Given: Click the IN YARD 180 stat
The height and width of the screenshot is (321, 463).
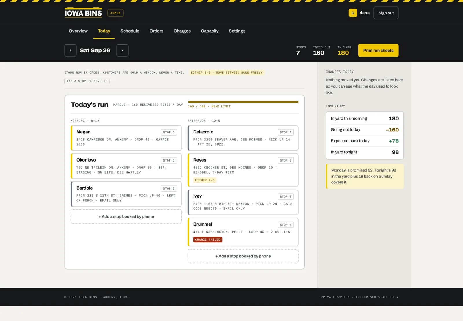Looking at the screenshot, I should [344, 51].
